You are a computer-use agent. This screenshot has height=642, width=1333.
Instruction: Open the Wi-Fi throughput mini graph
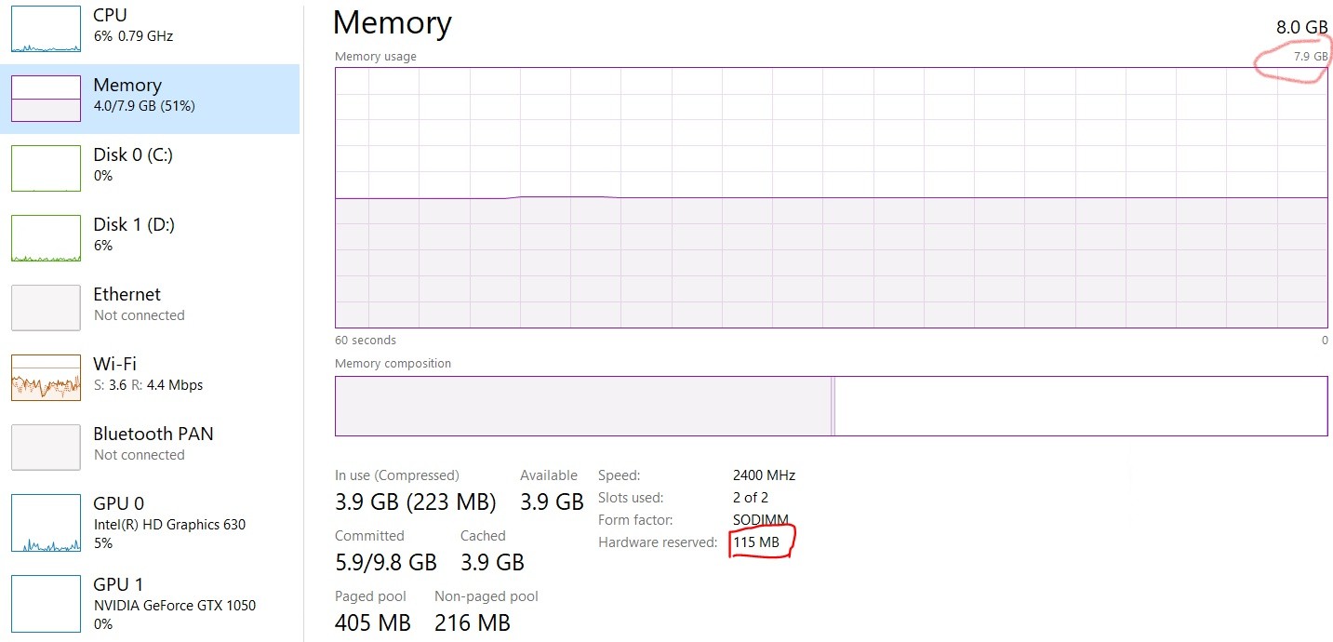[x=46, y=378]
